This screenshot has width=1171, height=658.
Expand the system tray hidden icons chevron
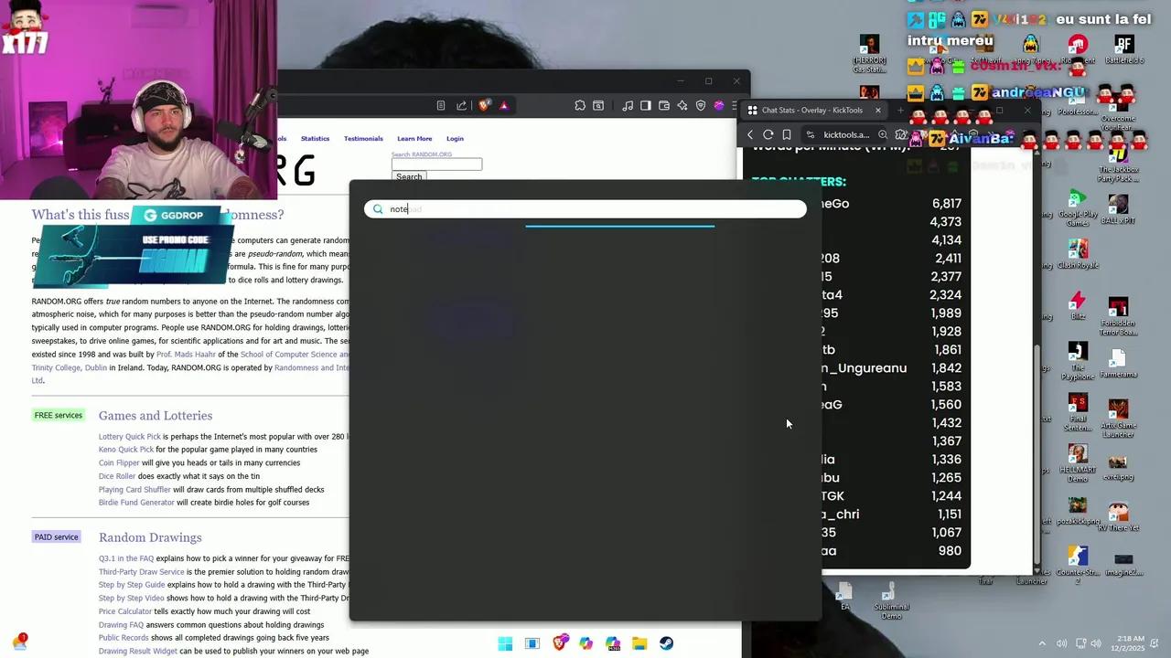(x=1041, y=643)
